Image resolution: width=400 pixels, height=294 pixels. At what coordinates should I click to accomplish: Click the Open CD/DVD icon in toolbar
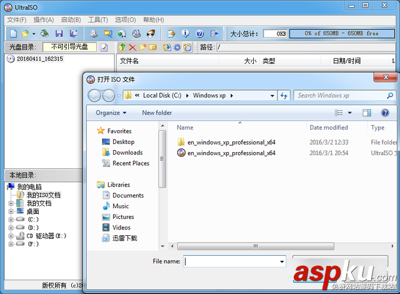[x=45, y=33]
